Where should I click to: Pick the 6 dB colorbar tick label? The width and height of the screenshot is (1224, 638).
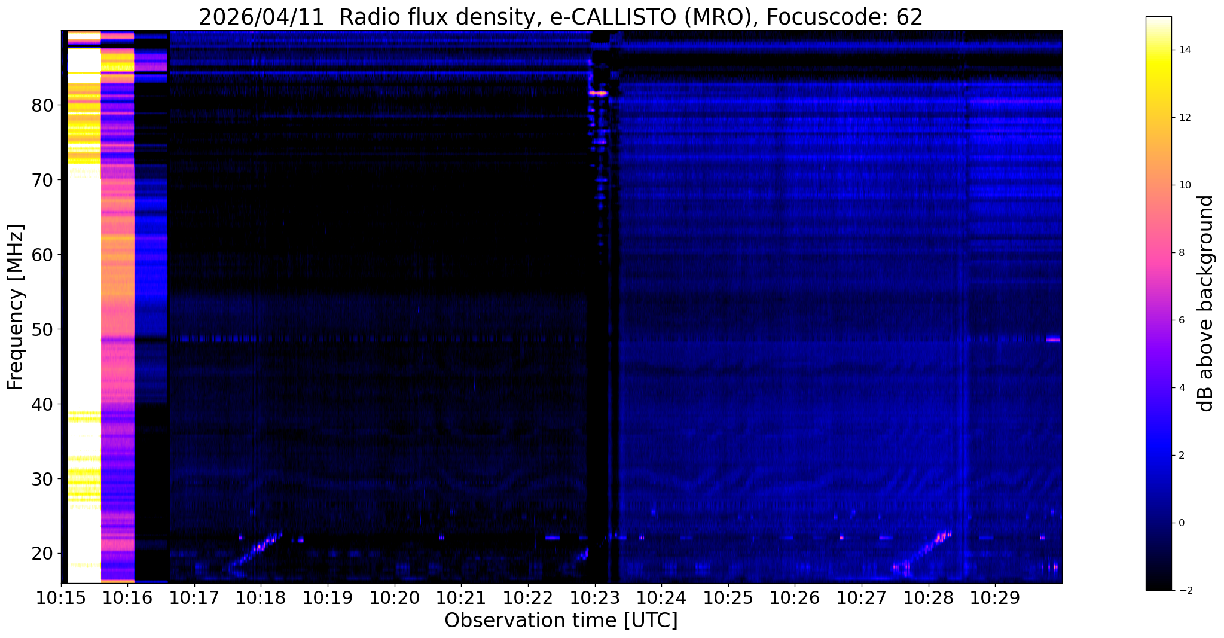pyautogui.click(x=1181, y=320)
